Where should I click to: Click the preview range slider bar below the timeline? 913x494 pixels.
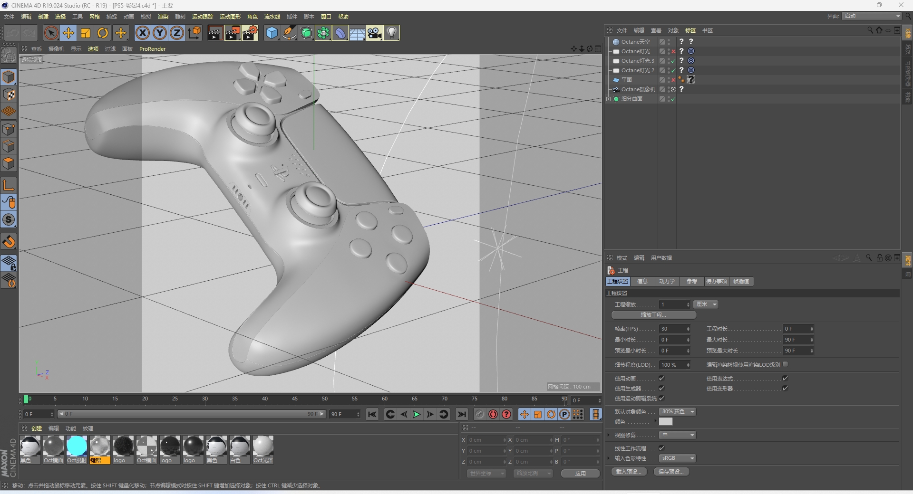coord(192,414)
